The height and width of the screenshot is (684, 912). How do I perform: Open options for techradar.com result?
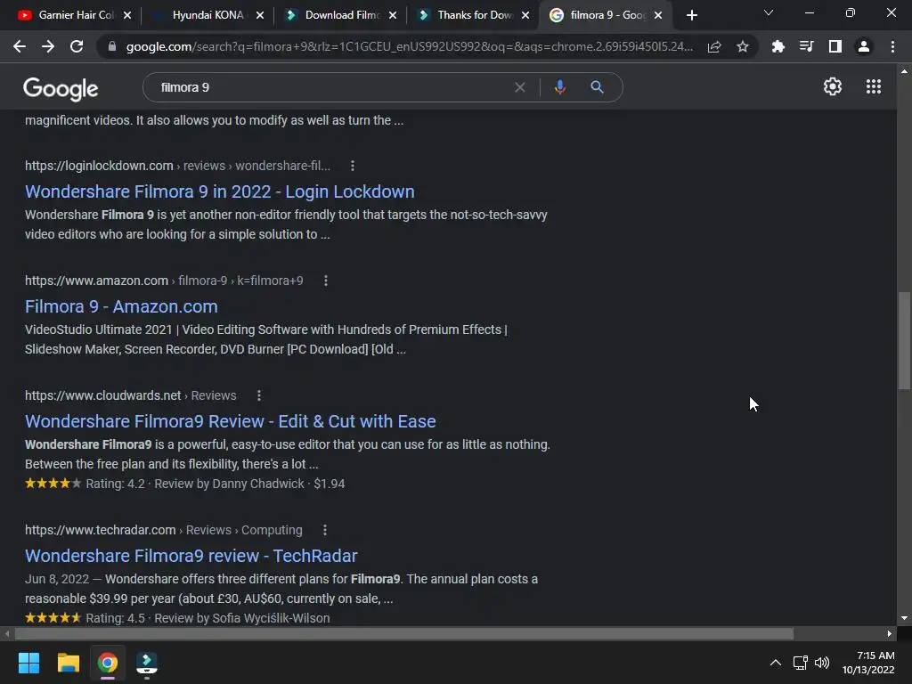point(324,531)
